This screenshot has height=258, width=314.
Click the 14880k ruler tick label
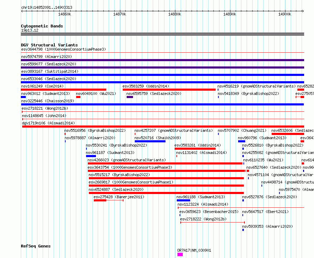click(x=175, y=14)
